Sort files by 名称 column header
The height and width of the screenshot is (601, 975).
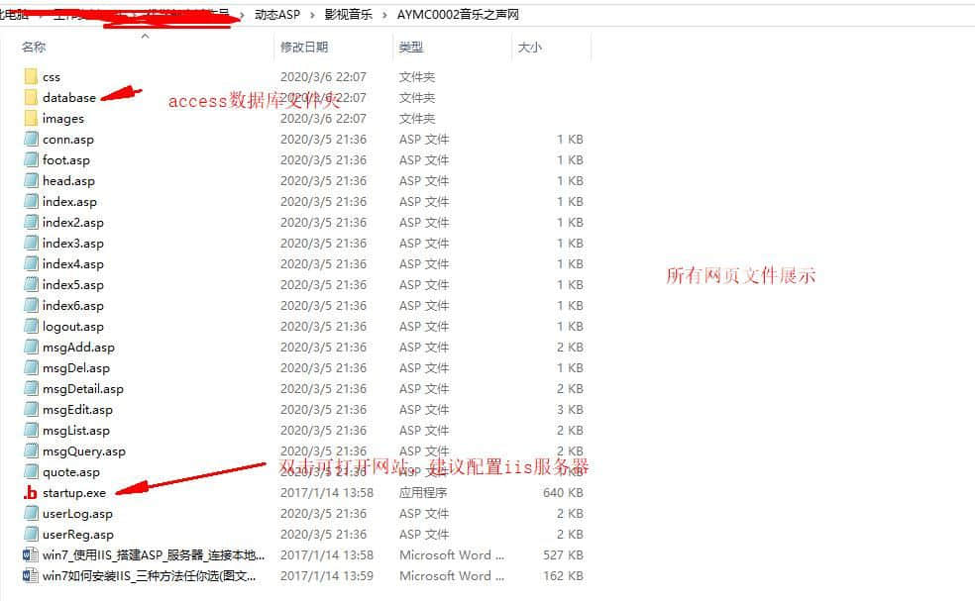tap(35, 48)
